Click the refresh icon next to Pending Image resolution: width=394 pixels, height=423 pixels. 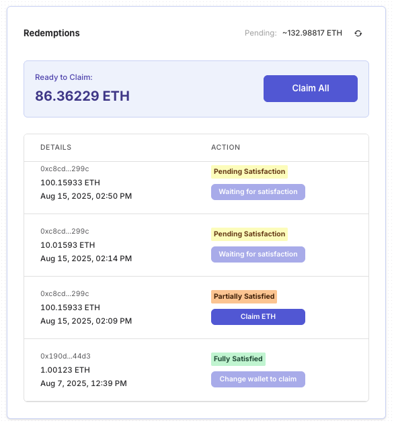click(358, 33)
